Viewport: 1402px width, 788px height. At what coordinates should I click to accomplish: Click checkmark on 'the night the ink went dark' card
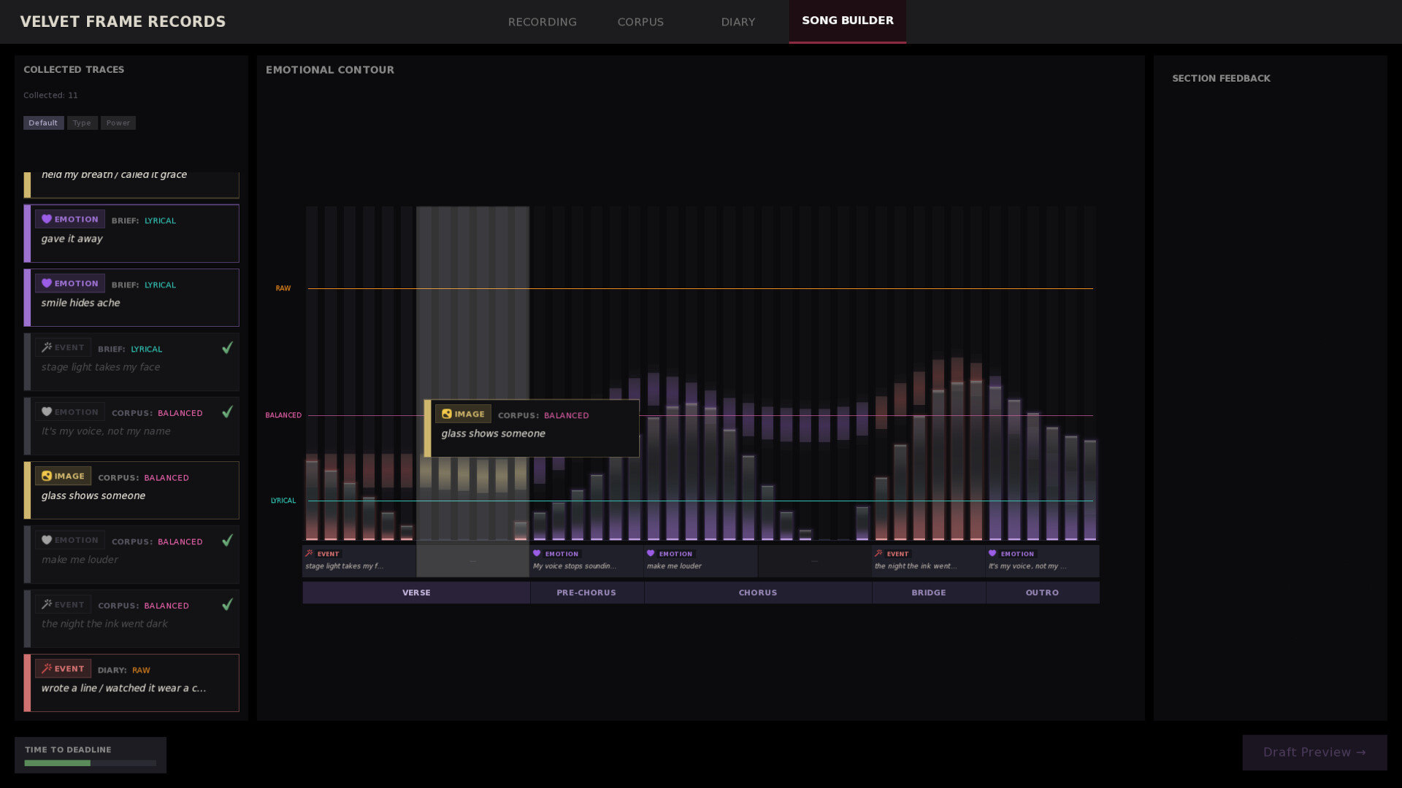click(227, 604)
